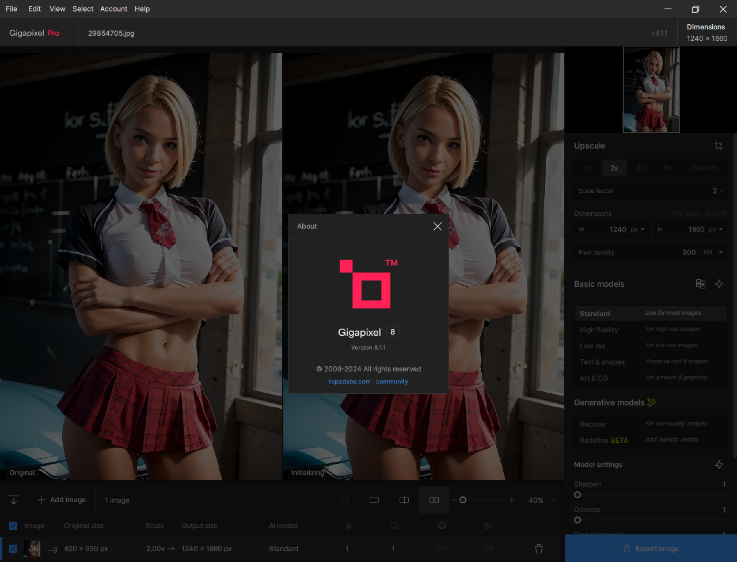Open the community link in About dialog
Viewport: 737px width, 562px height.
pyautogui.click(x=392, y=382)
